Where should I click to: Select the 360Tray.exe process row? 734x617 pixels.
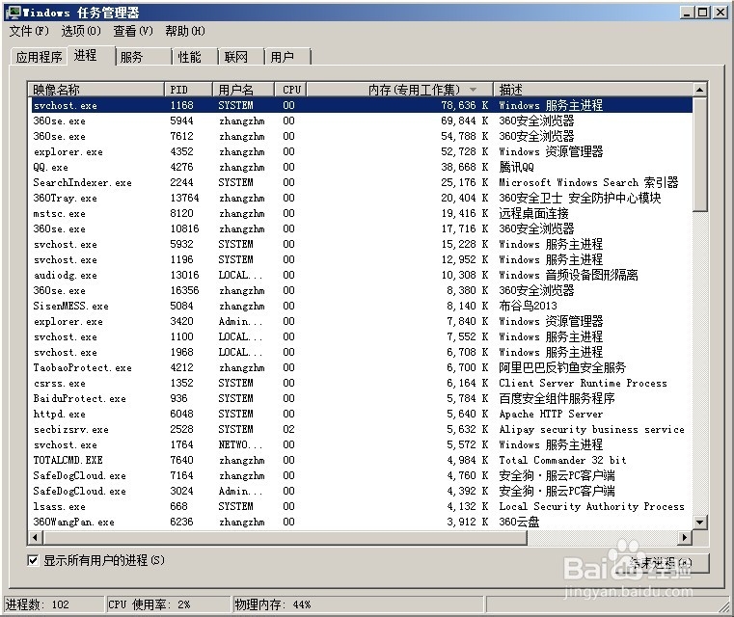click(362, 198)
